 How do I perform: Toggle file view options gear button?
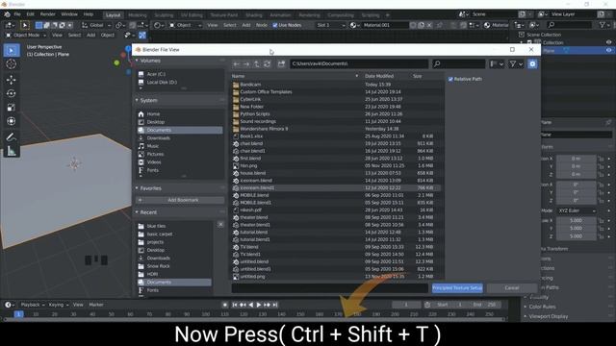click(532, 64)
